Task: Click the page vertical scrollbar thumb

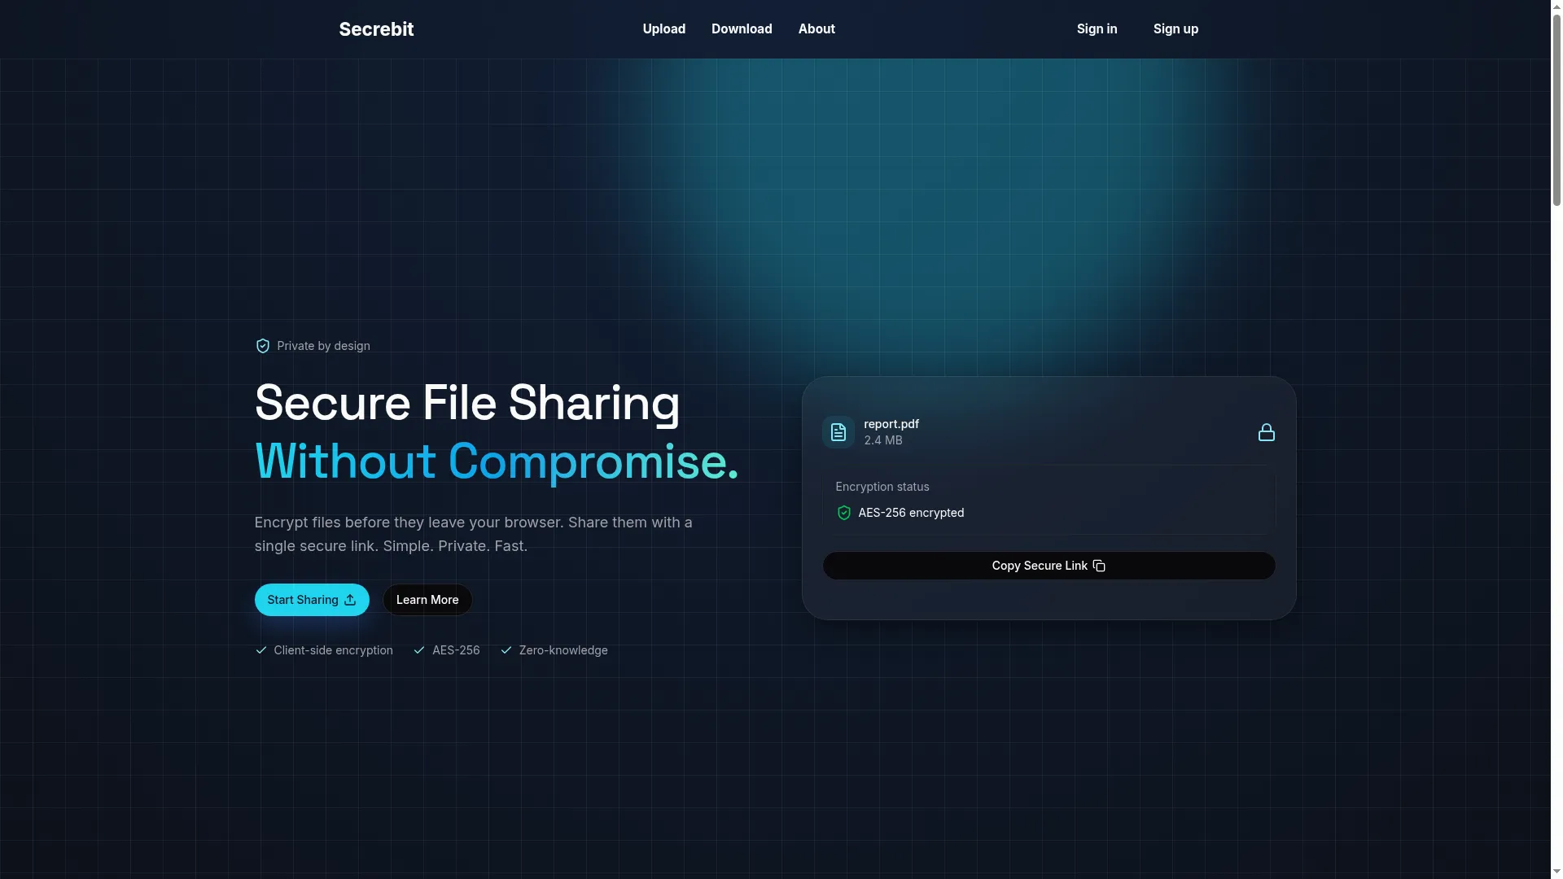Action: coord(1556,110)
